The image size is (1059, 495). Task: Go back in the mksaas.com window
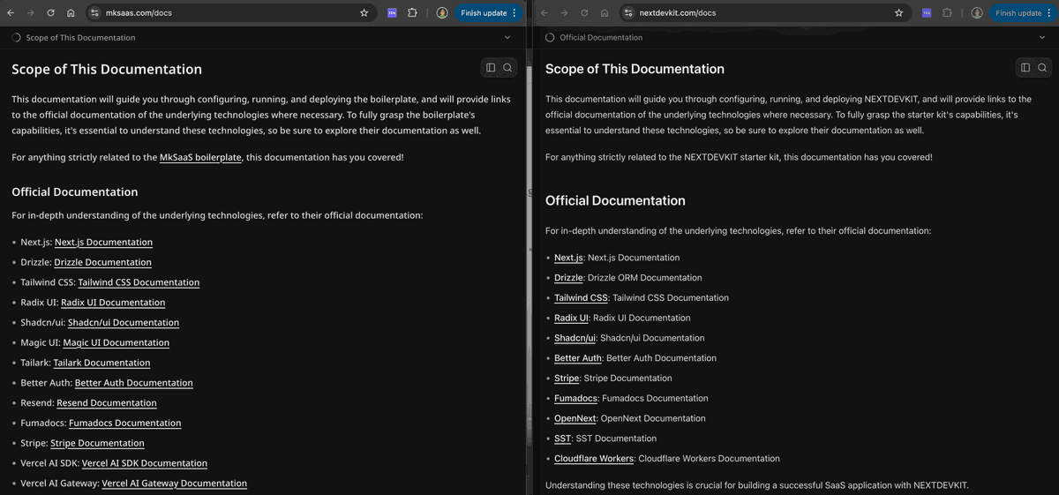pos(11,13)
